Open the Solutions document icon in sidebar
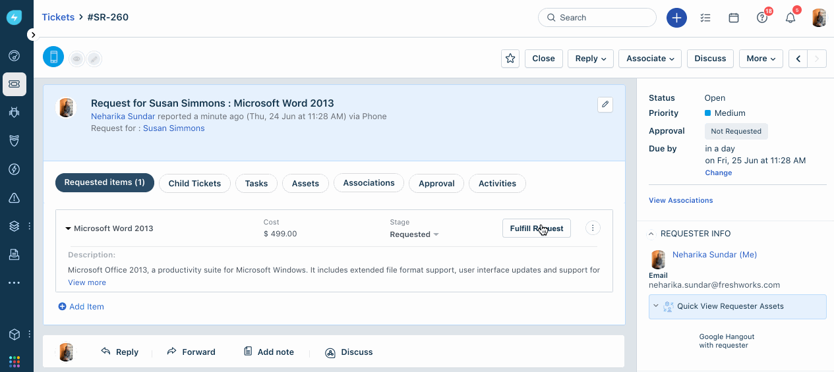Viewport: 834px width, 372px height. pos(15,254)
